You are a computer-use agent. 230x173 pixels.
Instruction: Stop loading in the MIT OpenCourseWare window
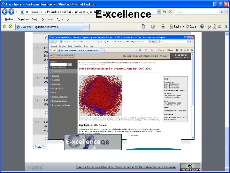coord(157,42)
